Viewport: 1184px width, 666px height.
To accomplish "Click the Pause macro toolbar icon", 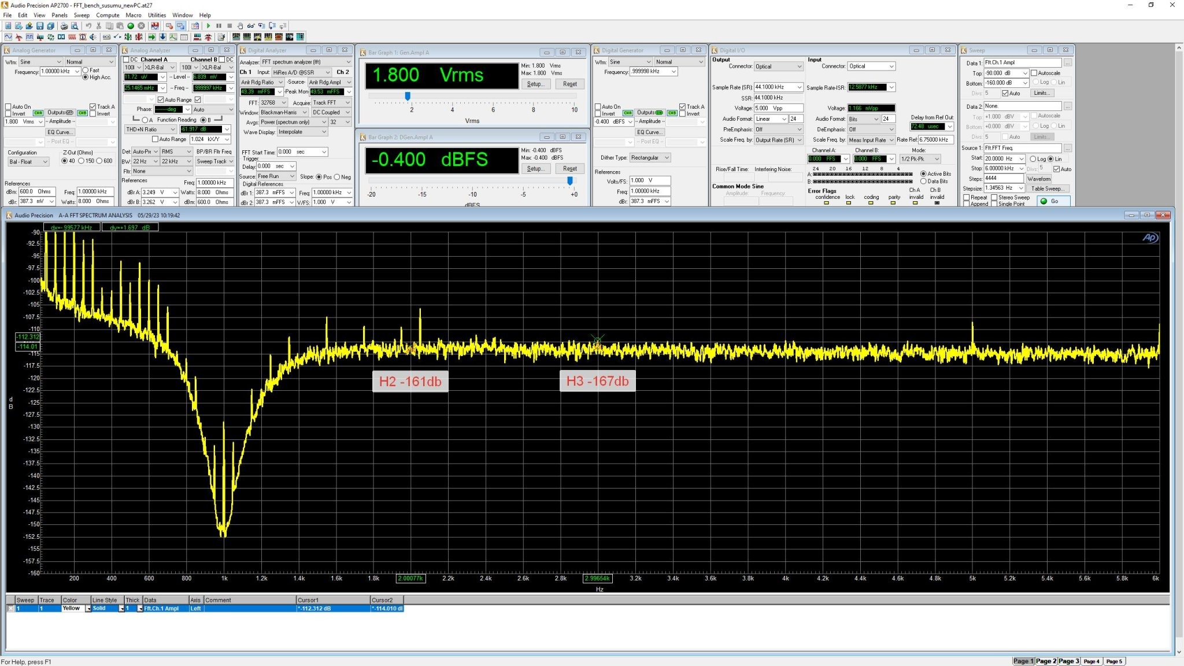I will click(x=219, y=26).
